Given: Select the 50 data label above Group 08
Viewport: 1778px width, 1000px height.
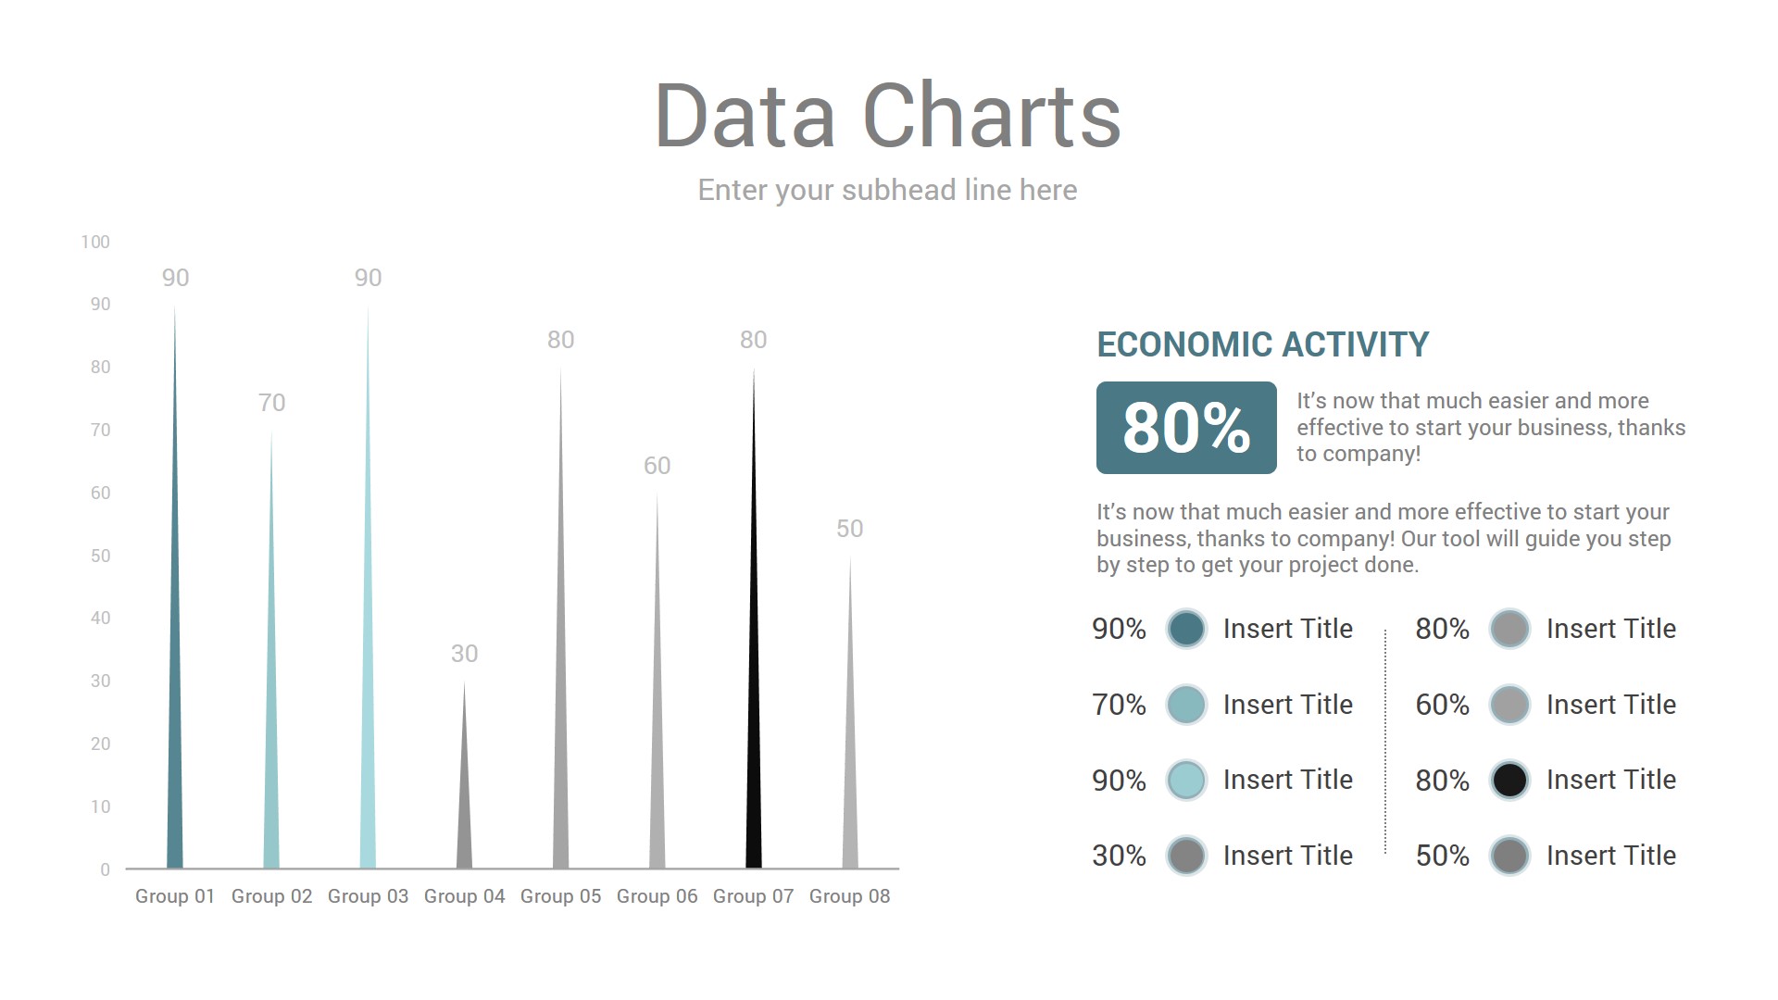Looking at the screenshot, I should point(849,529).
